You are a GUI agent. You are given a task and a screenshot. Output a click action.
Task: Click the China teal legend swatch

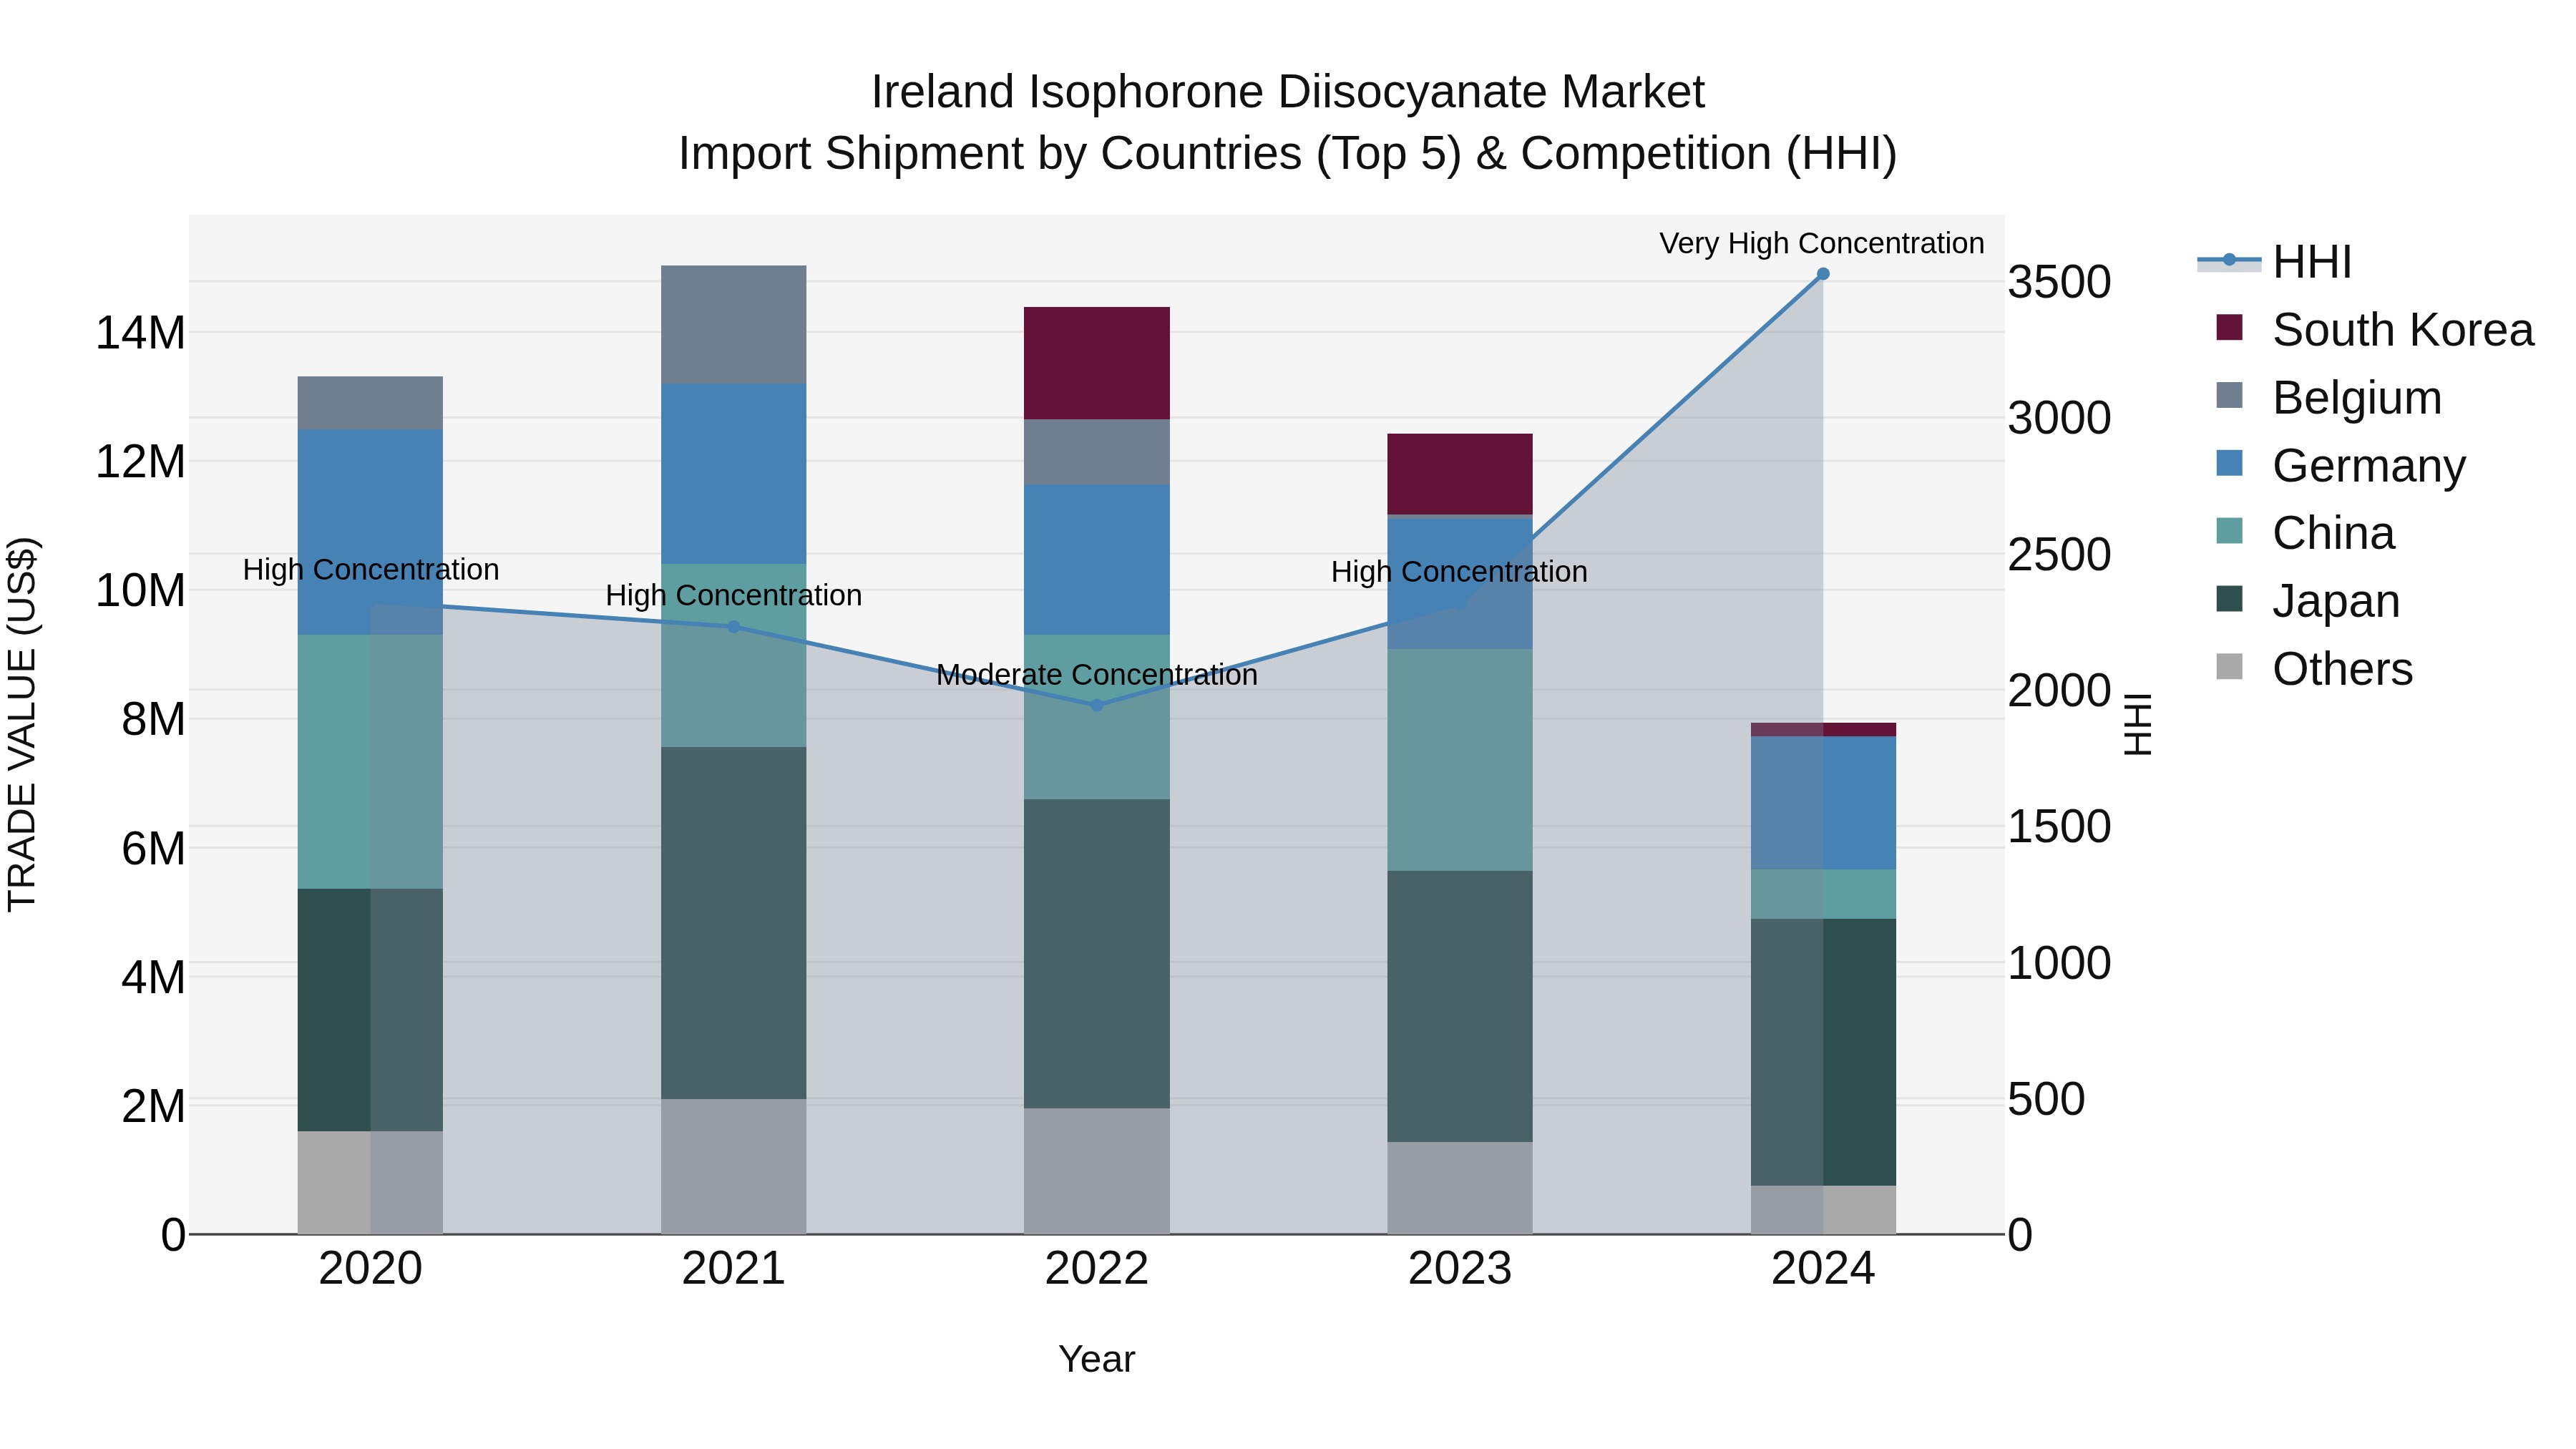coord(2230,531)
